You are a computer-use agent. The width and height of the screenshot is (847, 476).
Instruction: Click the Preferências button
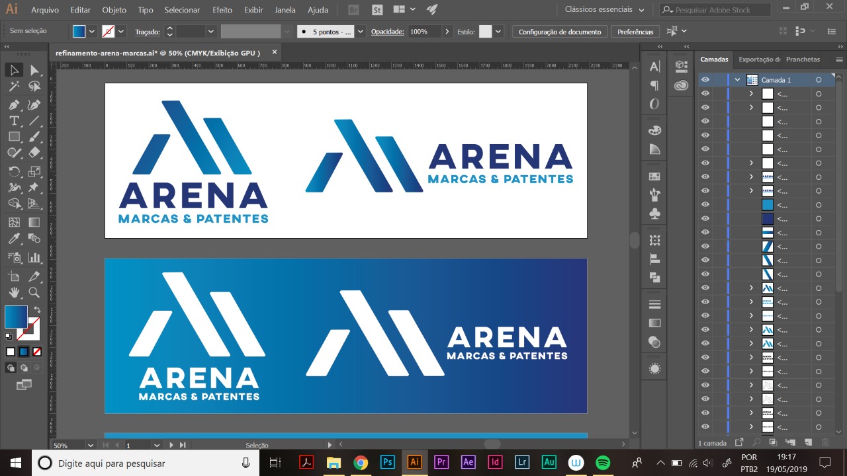click(x=635, y=32)
